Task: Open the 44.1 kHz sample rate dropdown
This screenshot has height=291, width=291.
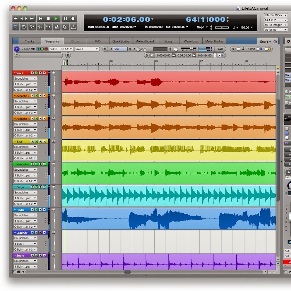Action: (275, 20)
